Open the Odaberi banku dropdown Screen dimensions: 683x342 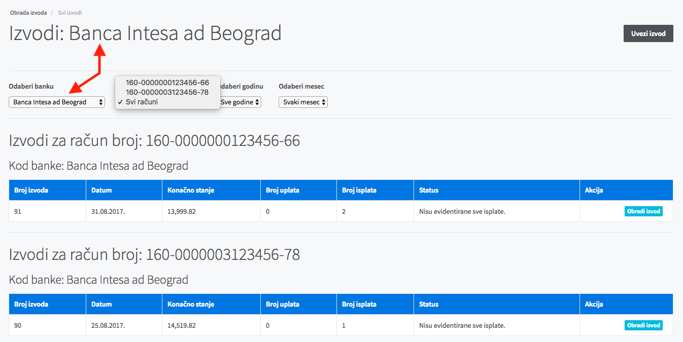point(57,102)
